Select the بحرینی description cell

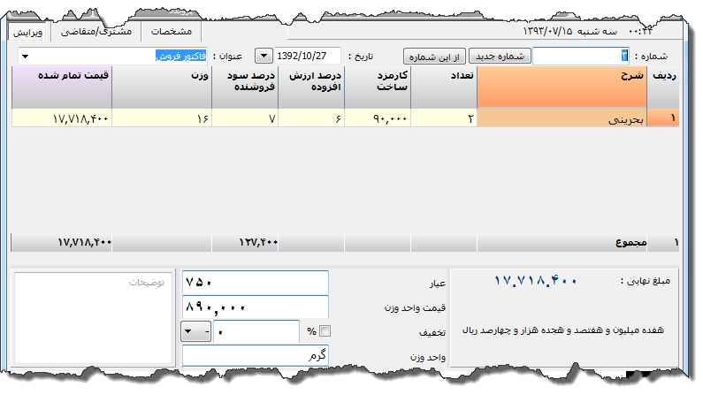[562, 118]
